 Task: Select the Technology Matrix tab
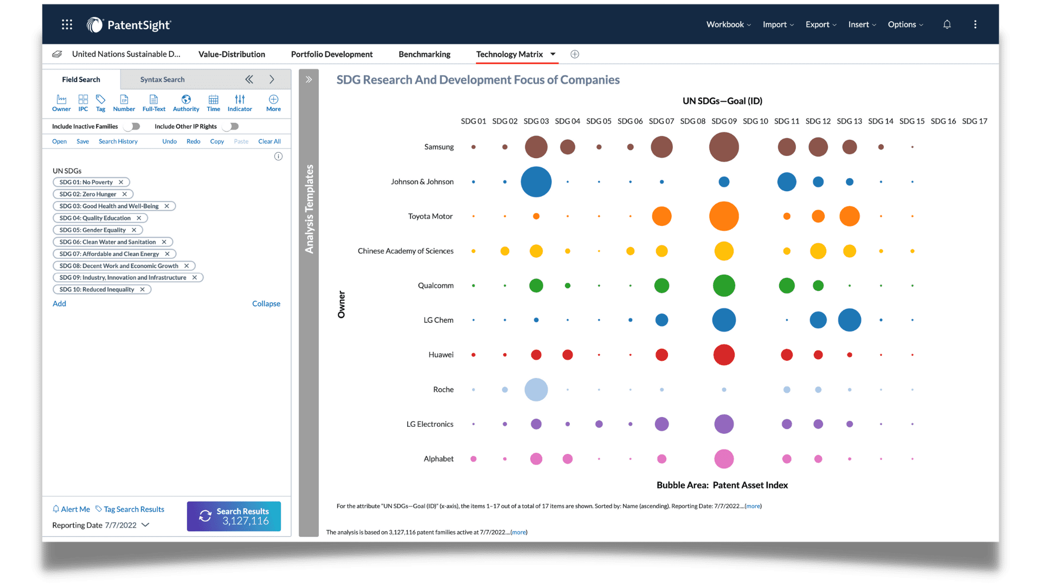coord(510,54)
